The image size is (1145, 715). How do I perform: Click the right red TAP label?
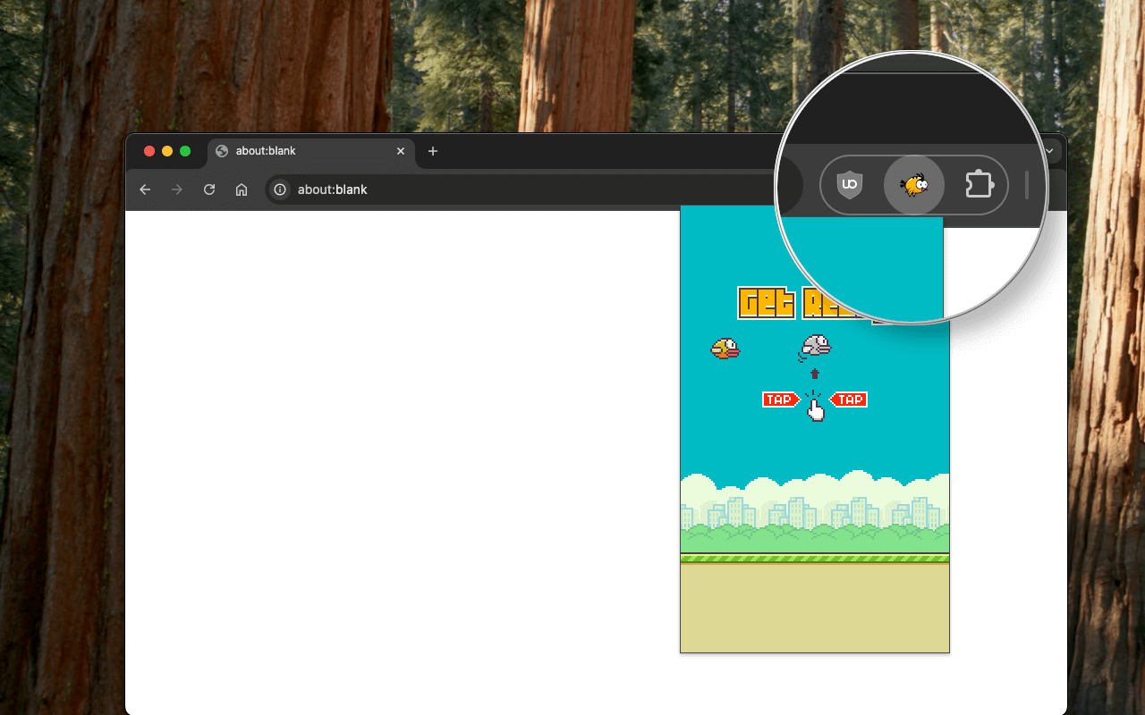coord(848,400)
